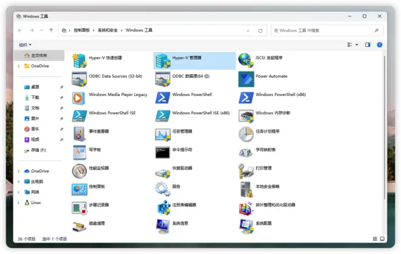
Task: Toggle the preview pane button
Action: tap(368, 45)
